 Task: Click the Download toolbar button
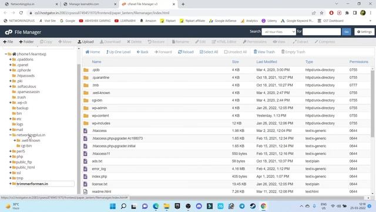(110, 42)
